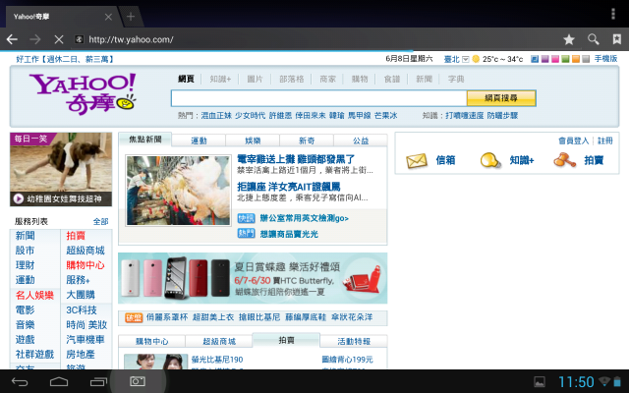Tap Android back navigation button
The image size is (629, 393).
(x=20, y=382)
